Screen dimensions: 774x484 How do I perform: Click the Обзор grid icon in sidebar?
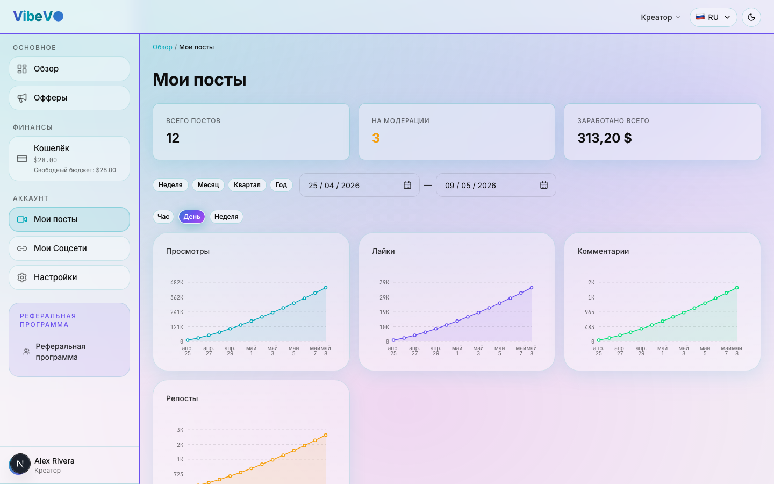[x=22, y=69]
